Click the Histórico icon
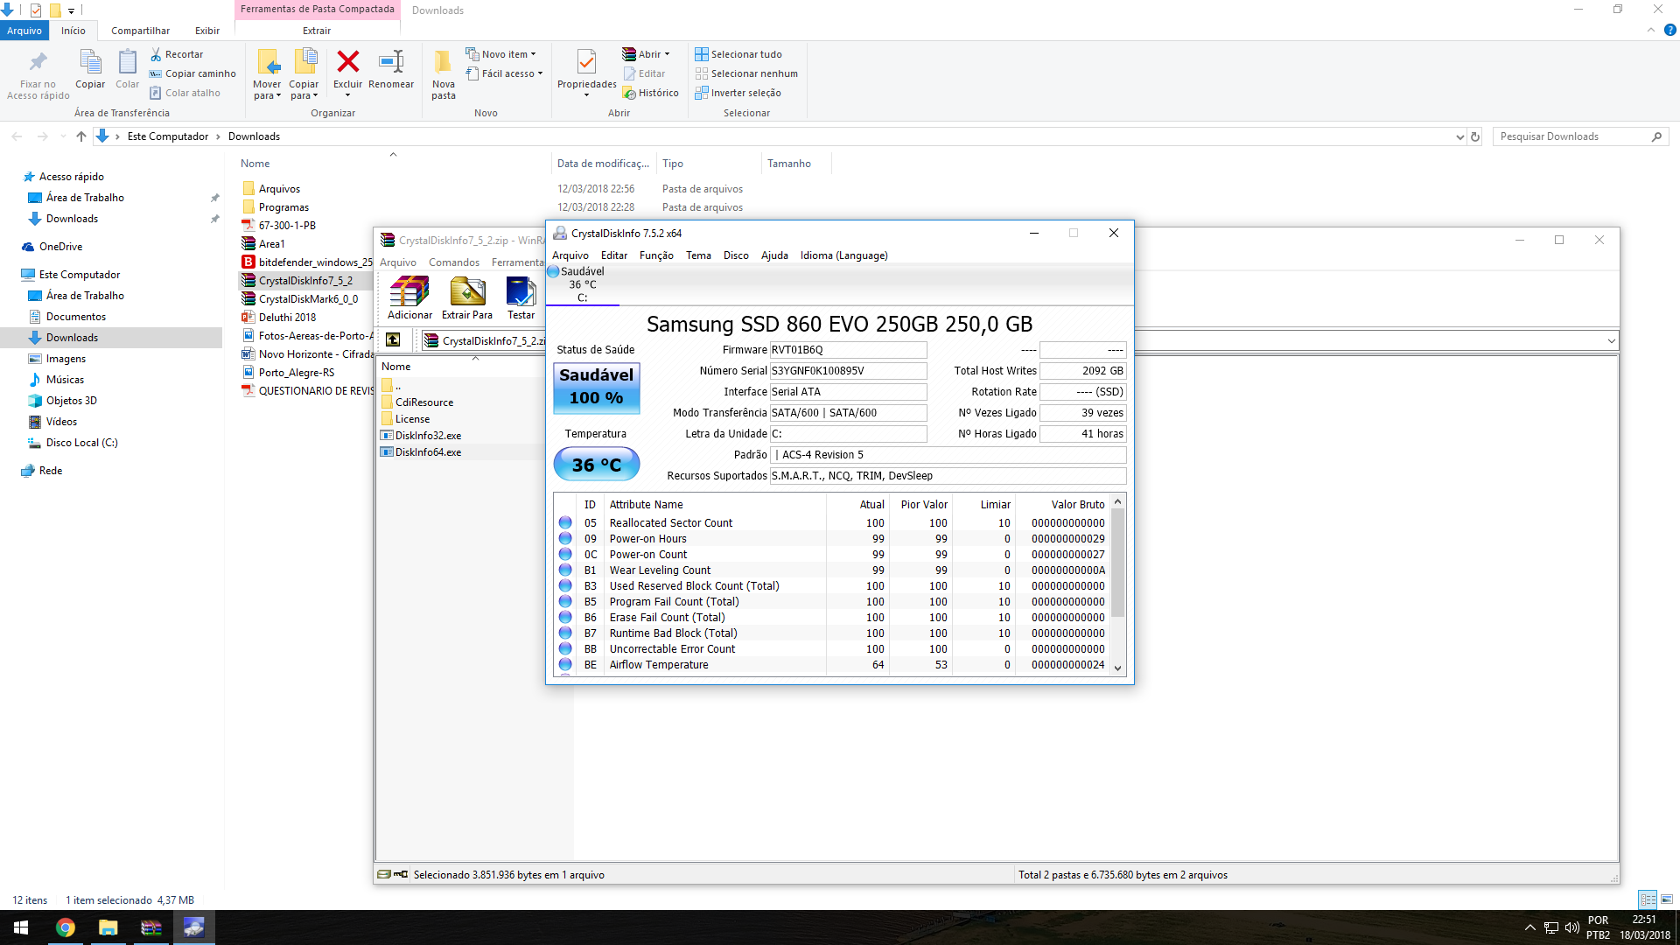 tap(629, 93)
